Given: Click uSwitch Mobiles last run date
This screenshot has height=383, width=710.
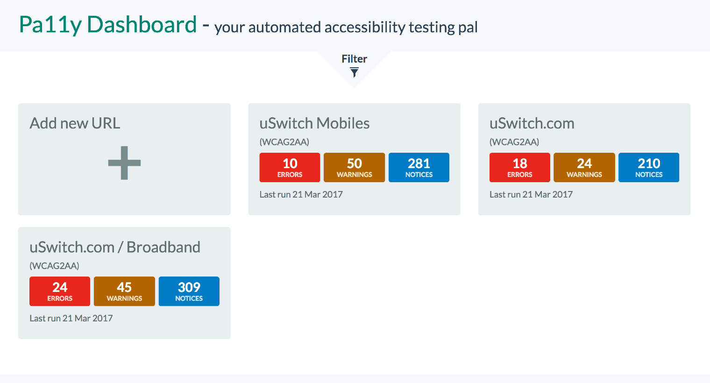Looking at the screenshot, I should pyautogui.click(x=301, y=194).
